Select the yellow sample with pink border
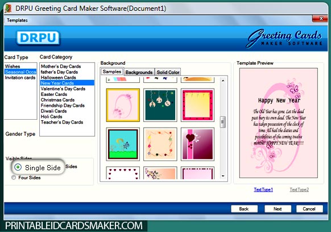The height and width of the screenshot is (232, 331). 197,105
